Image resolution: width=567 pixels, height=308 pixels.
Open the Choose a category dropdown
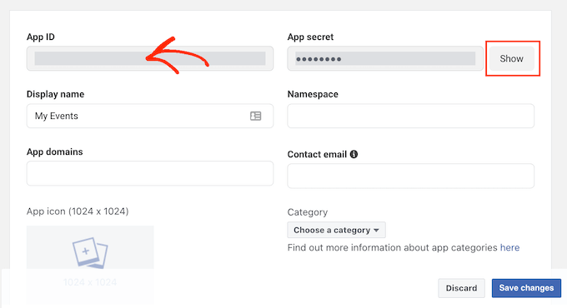[x=336, y=230]
